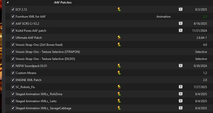Toggle Staged Animation XMLs_ SavageCabbage checkbox

click(x=13, y=108)
